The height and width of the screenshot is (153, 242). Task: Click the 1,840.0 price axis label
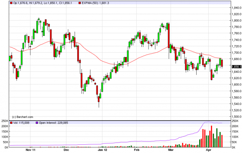click(236, 8)
